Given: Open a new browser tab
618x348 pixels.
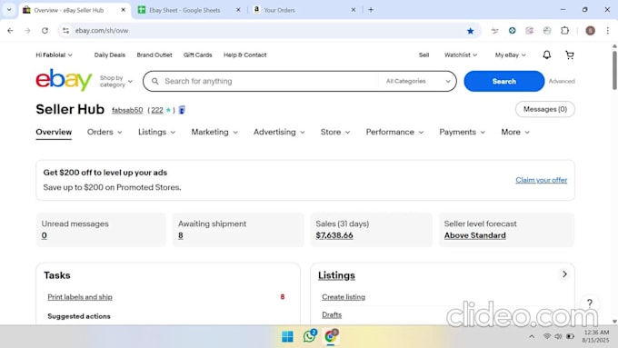Looking at the screenshot, I should [371, 10].
